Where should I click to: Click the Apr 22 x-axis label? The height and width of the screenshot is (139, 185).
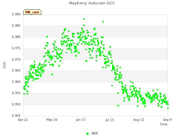tap(23, 120)
